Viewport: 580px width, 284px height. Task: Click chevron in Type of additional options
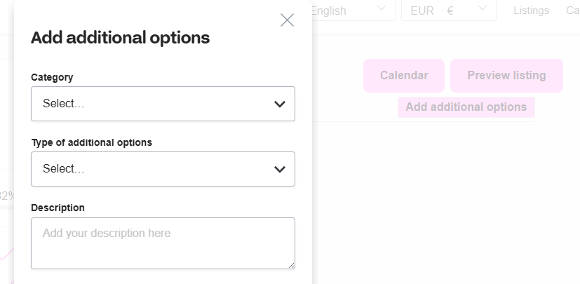coord(280,169)
